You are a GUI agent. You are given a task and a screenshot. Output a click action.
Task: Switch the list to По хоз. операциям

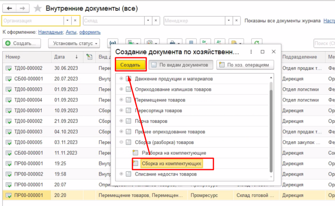pos(245,65)
